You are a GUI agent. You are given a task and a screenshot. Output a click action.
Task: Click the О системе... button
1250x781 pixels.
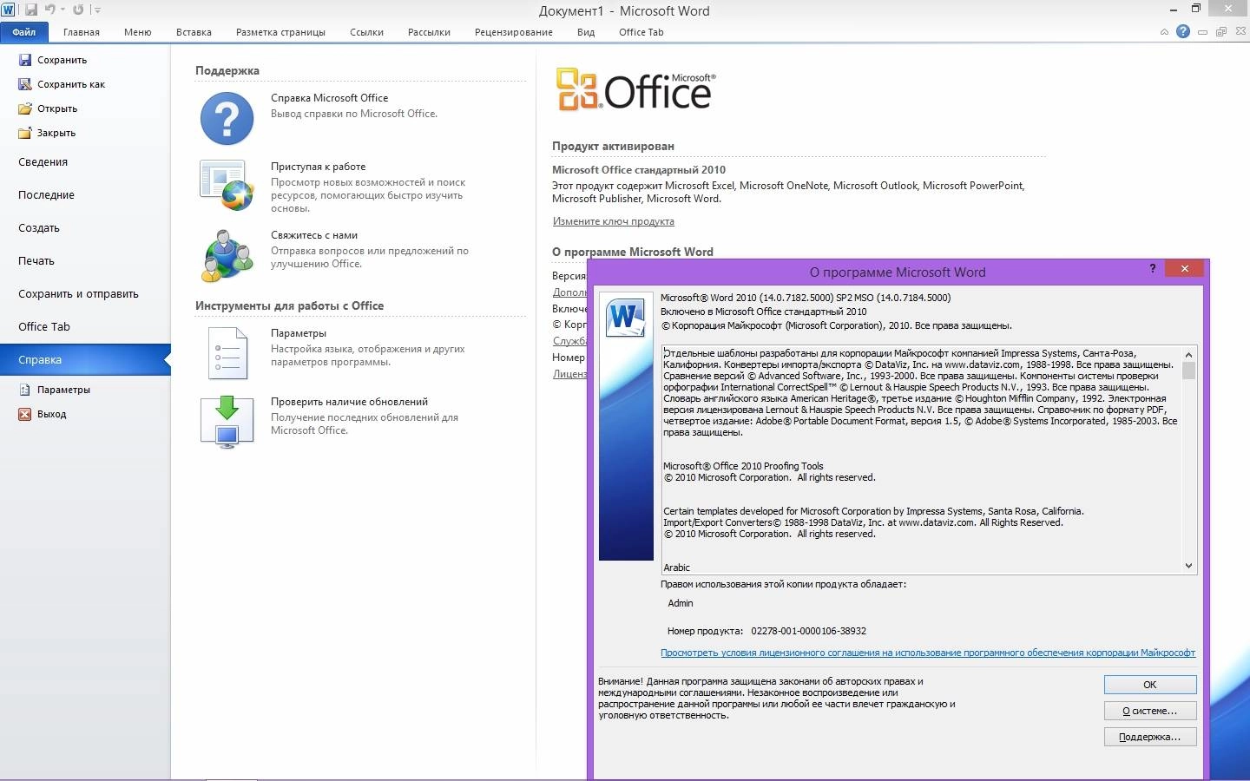pyautogui.click(x=1150, y=711)
